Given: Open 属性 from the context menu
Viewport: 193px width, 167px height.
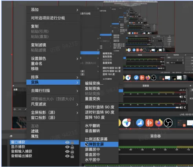Looking at the screenshot, I should tap(35, 136).
